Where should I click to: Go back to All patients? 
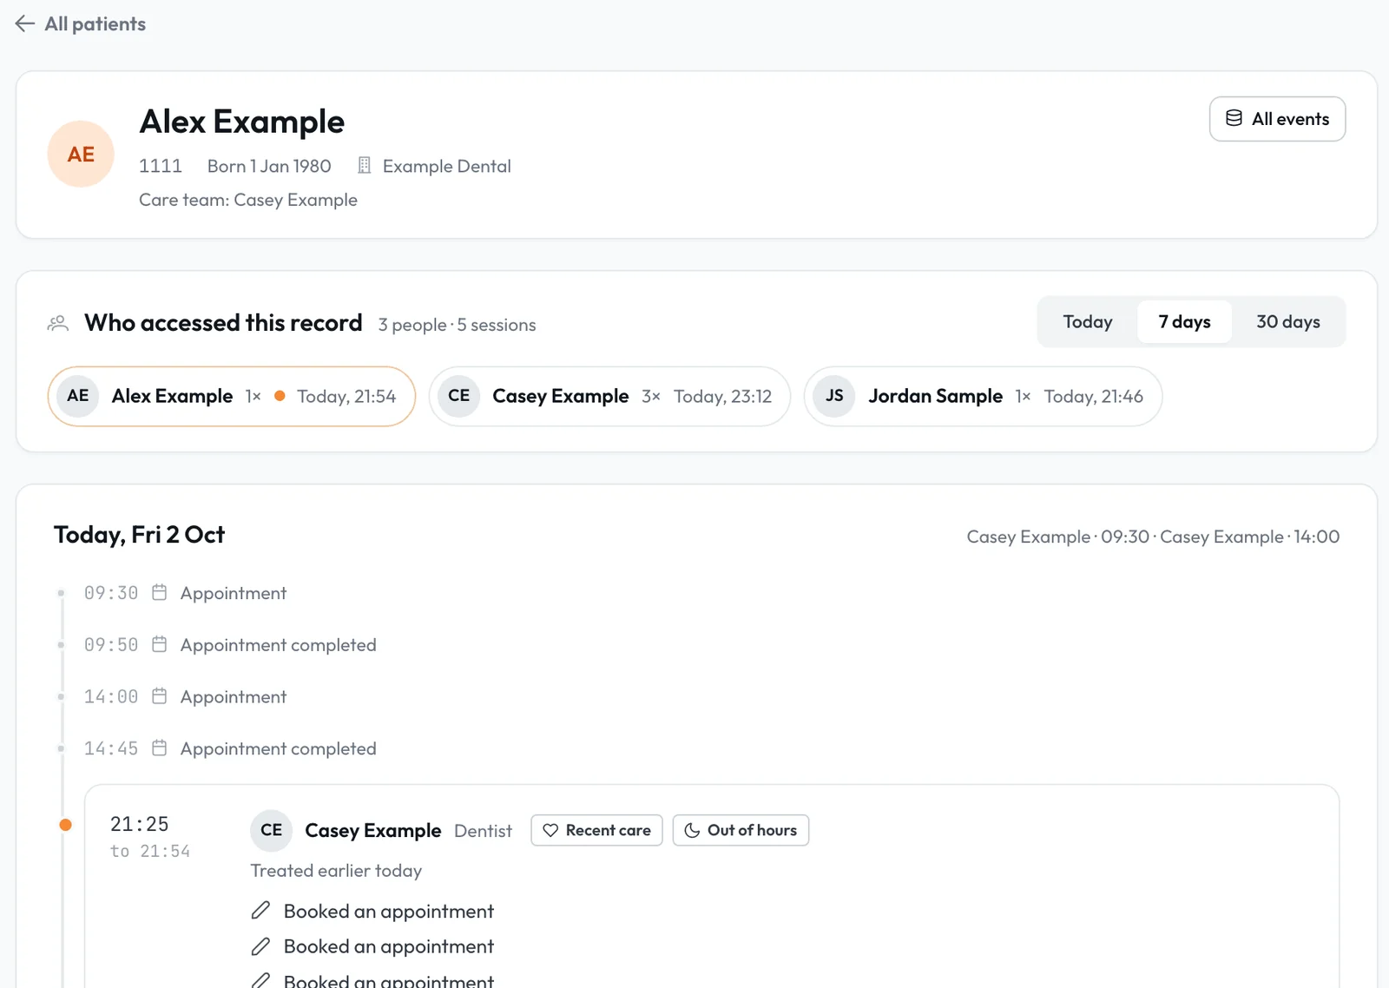coord(80,23)
